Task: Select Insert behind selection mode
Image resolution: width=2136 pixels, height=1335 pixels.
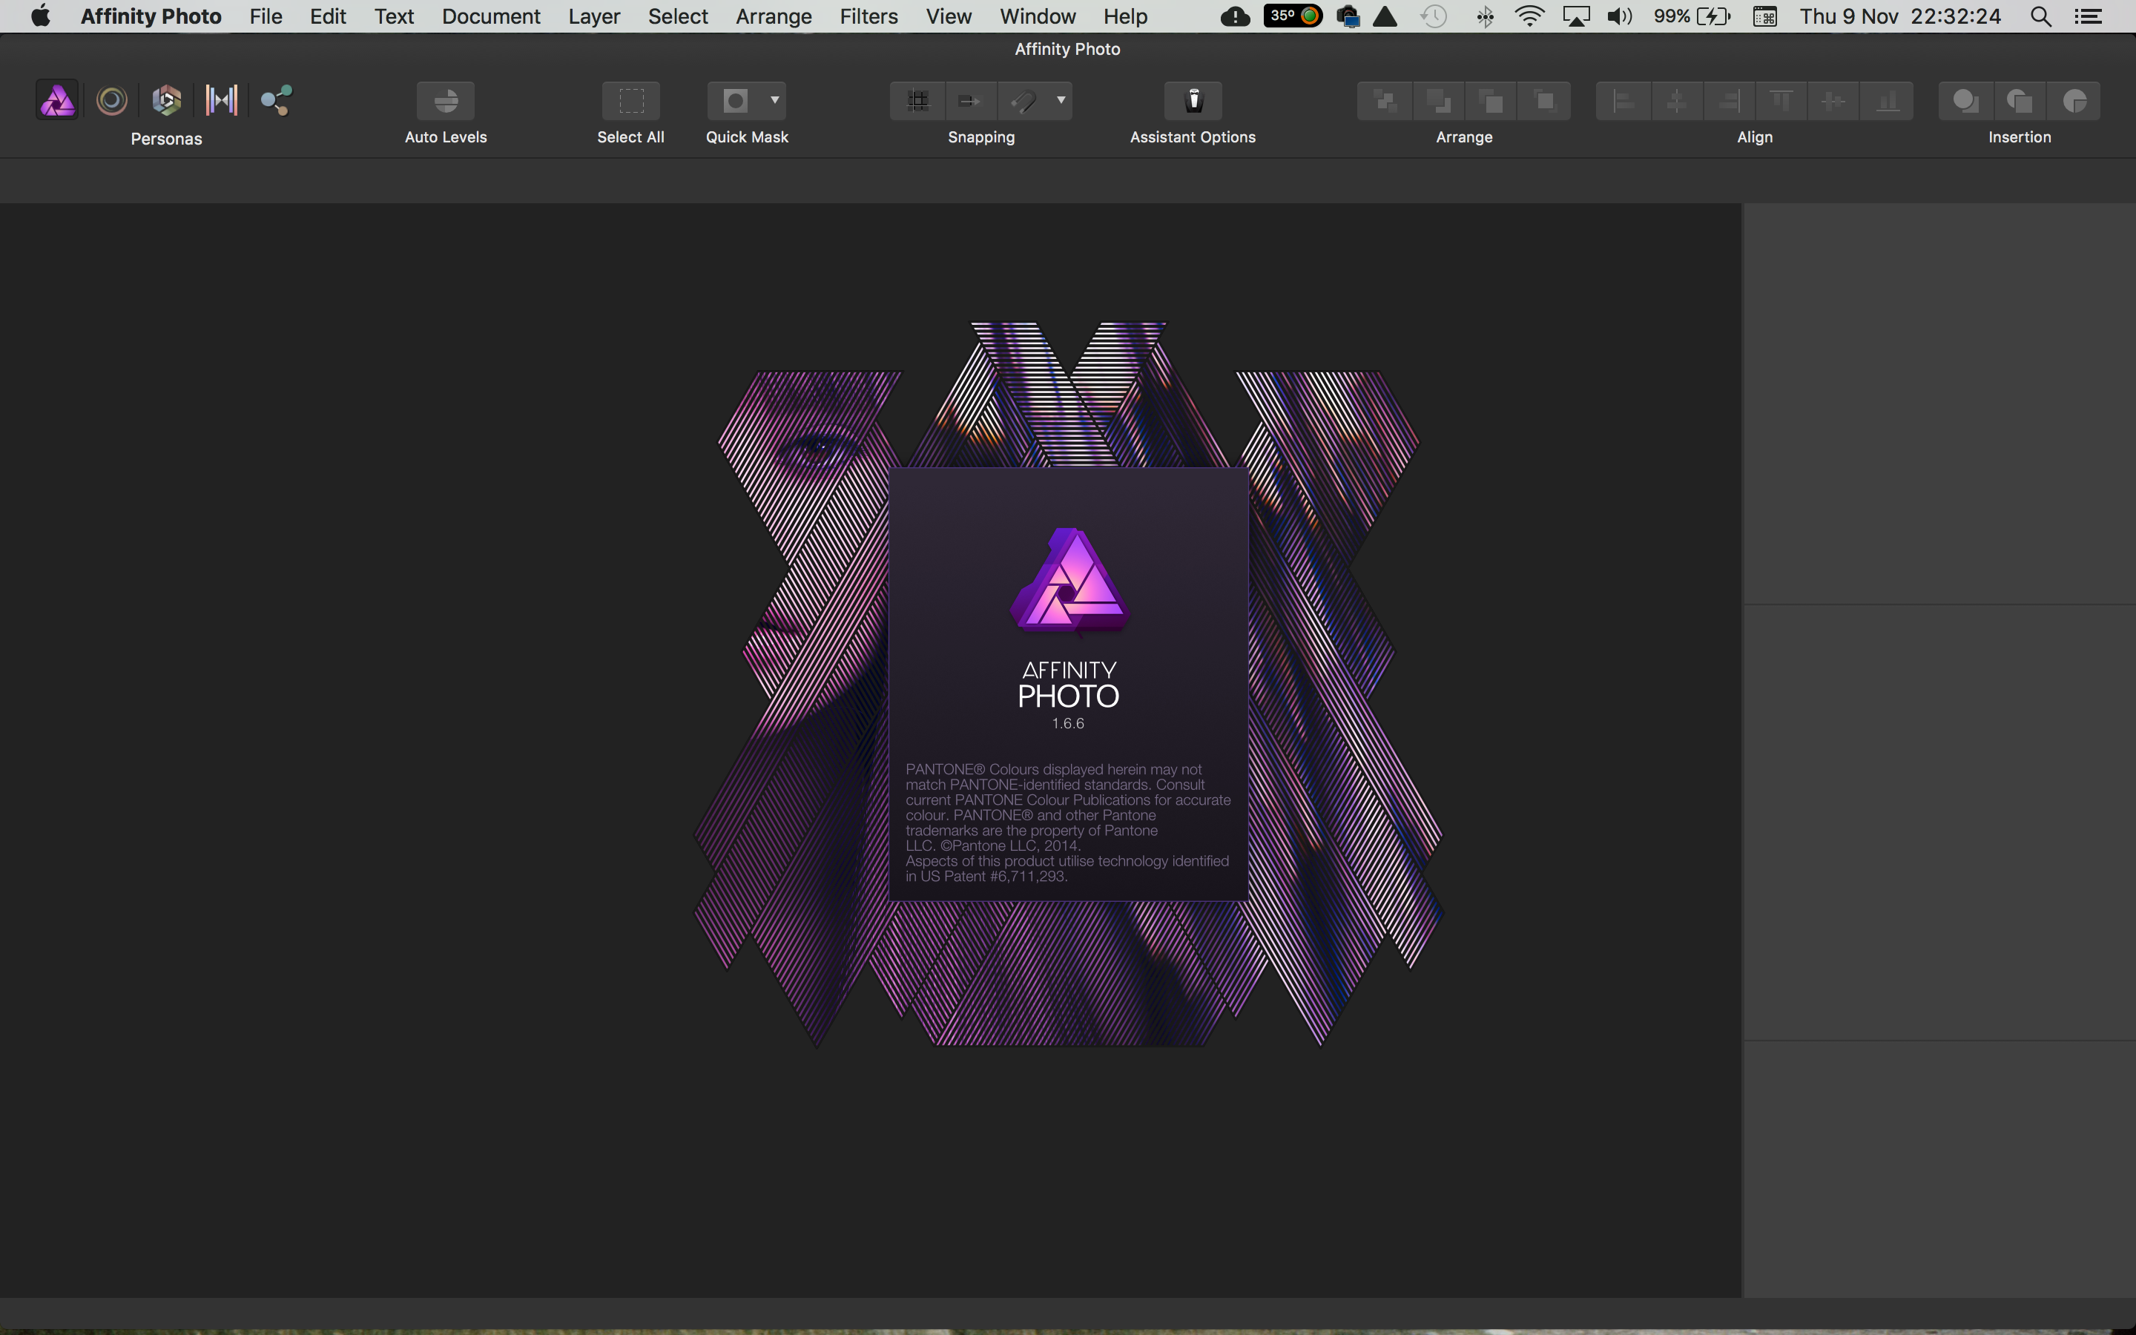Action: [x=1965, y=101]
